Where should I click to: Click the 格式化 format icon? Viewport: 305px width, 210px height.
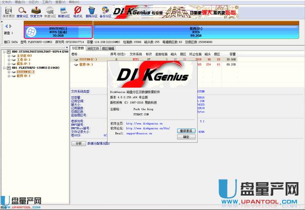pyautogui.click(x=77, y=11)
